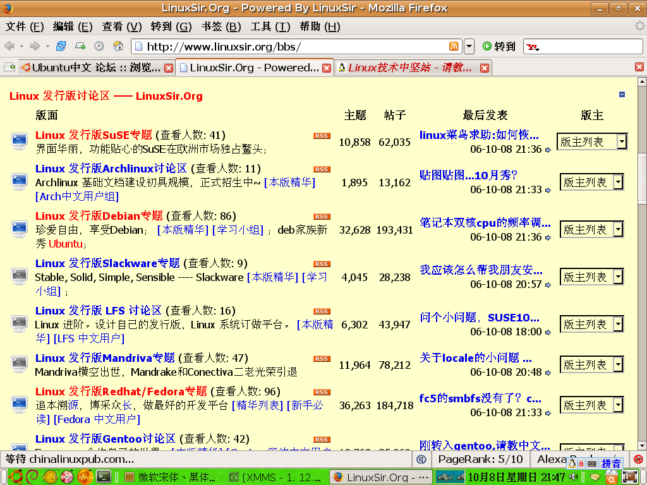Image resolution: width=647 pixels, height=485 pixels.
Task: Open the History clock icon
Action: click(x=99, y=46)
